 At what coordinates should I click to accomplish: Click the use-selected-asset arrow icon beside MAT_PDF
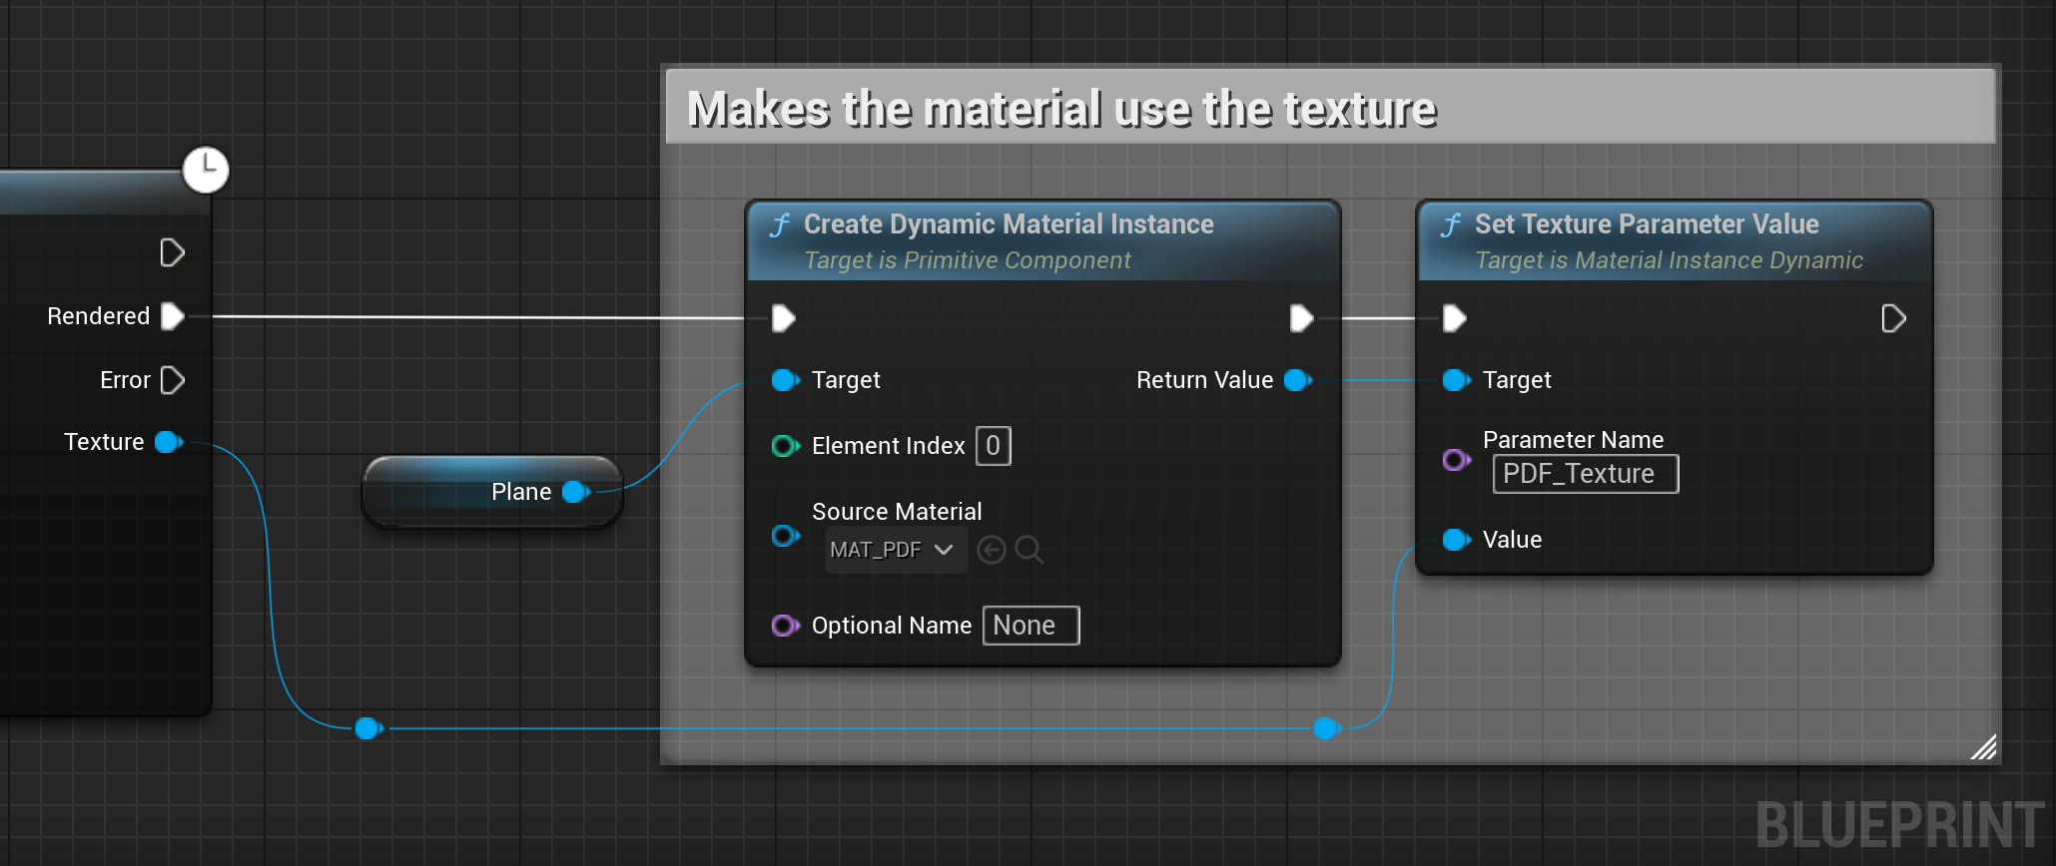(x=991, y=550)
